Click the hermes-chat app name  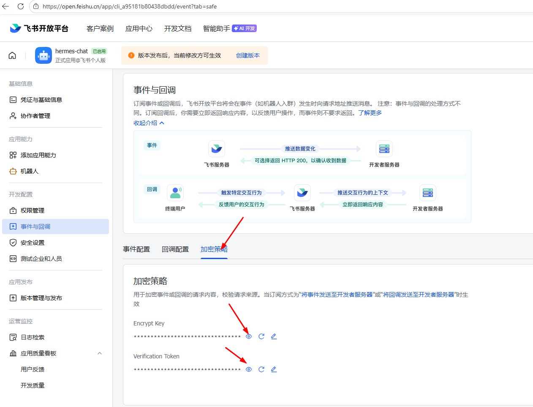click(71, 51)
